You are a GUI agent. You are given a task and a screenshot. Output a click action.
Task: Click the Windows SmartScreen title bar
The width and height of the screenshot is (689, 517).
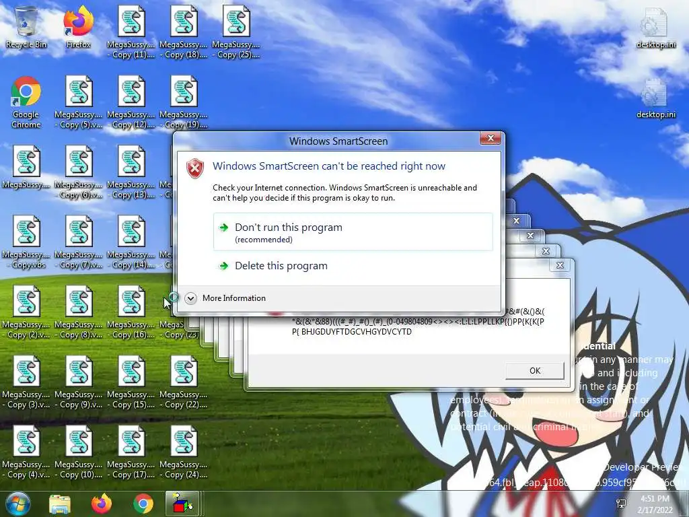coord(338,141)
